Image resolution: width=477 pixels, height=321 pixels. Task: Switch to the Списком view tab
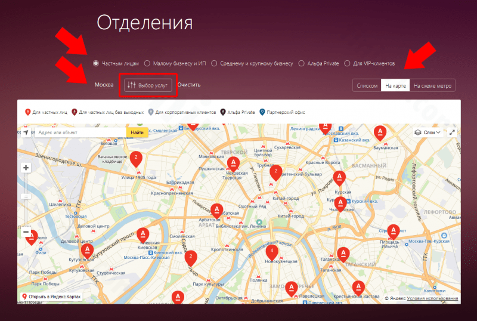pos(367,85)
